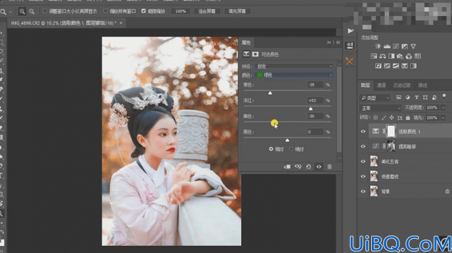Hide the 选取颜色 1 layer

pyautogui.click(x=363, y=132)
